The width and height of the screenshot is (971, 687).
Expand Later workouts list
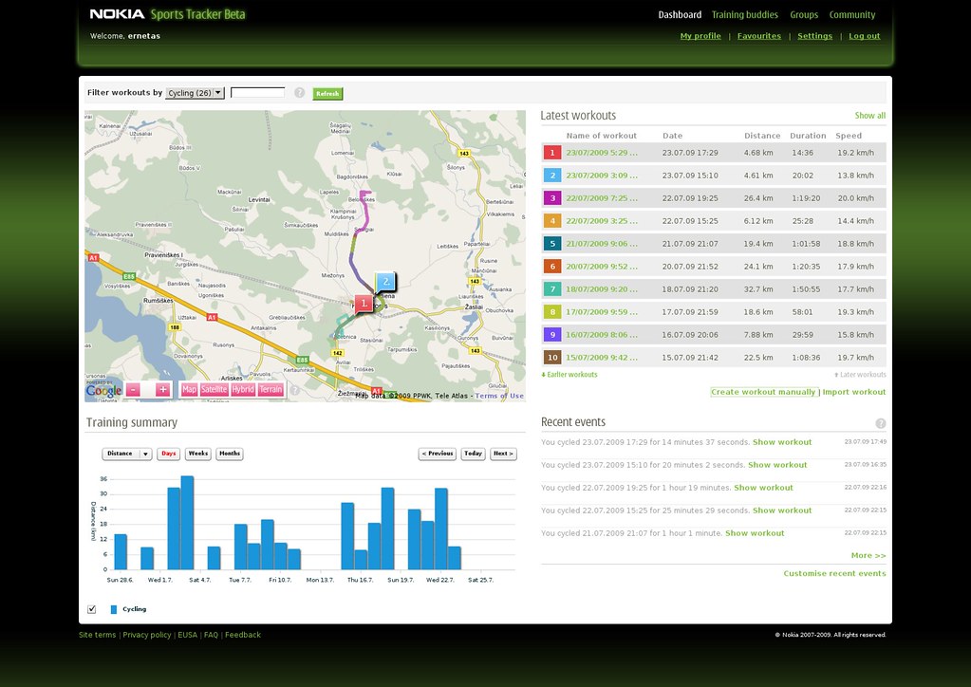pos(860,375)
